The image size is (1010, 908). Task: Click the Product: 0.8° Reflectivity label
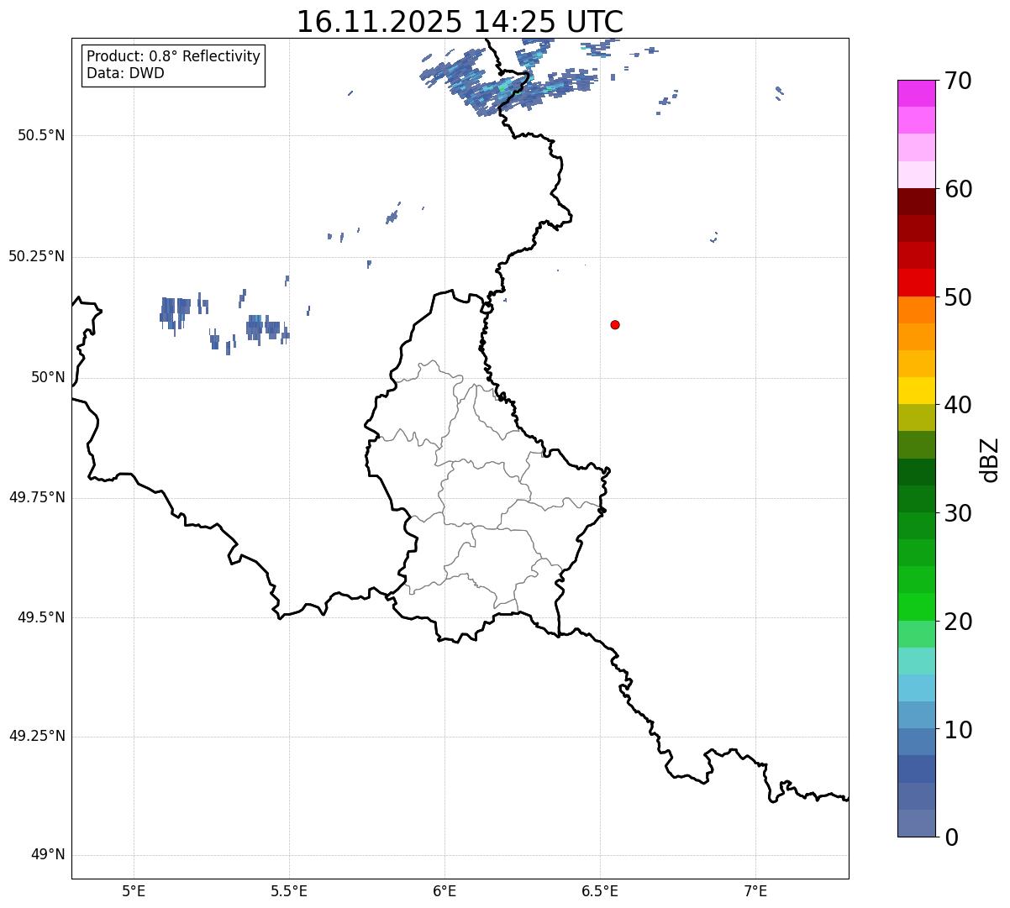click(173, 56)
